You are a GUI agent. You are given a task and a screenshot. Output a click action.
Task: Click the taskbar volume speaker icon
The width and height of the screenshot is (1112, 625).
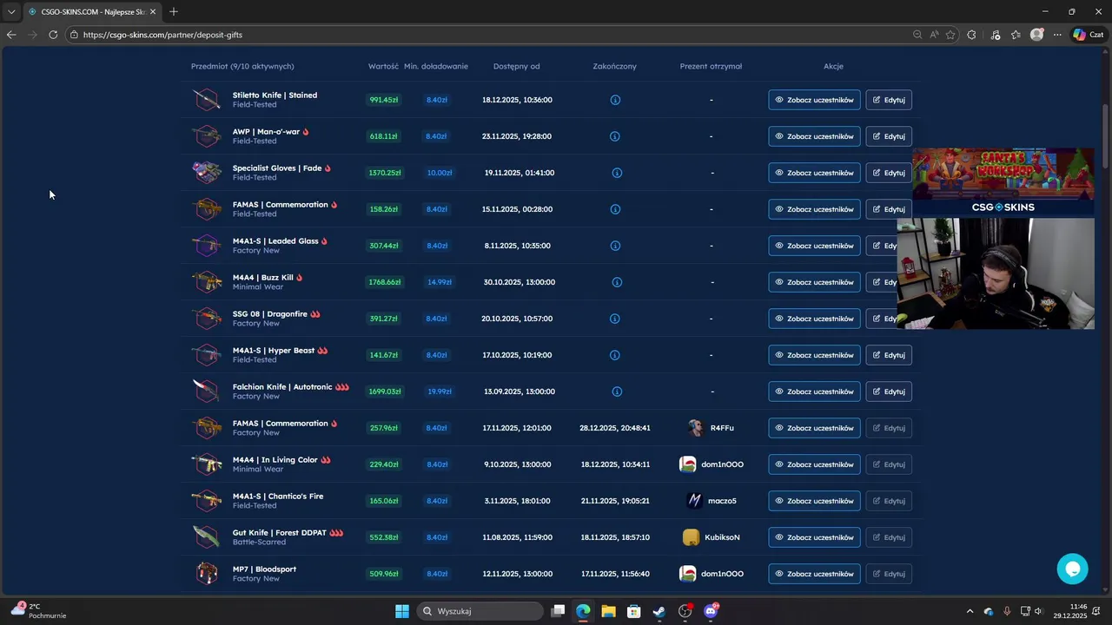pyautogui.click(x=1038, y=611)
